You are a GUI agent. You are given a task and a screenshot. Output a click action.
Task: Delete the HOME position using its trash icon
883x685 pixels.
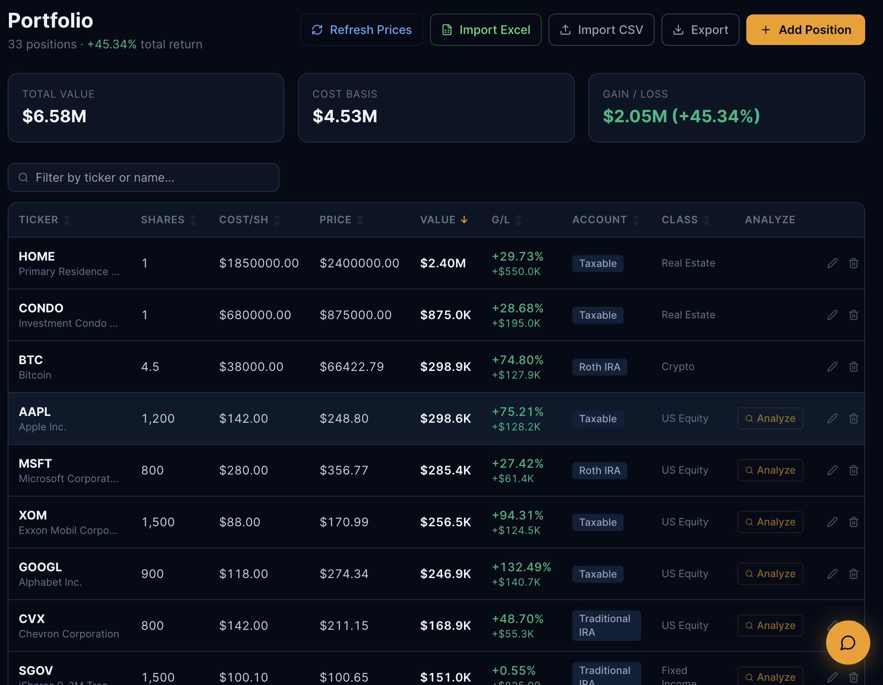tap(854, 263)
